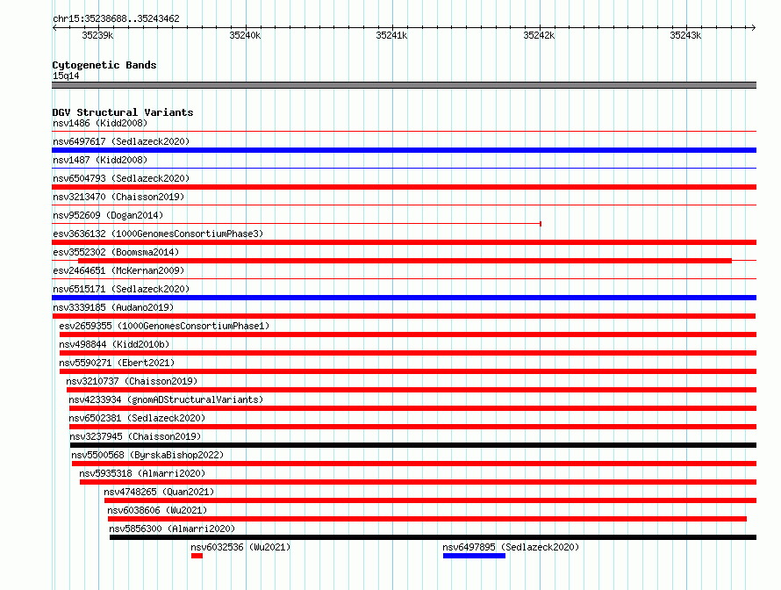Open nsv5500568 (ByrskaBishop2022) variant

coord(147,455)
